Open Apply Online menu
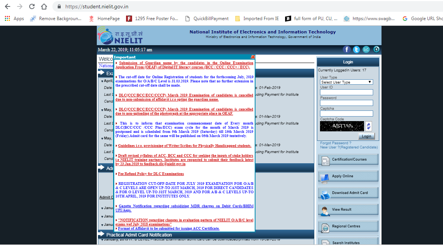The width and height of the screenshot is (443, 246). tap(348, 176)
